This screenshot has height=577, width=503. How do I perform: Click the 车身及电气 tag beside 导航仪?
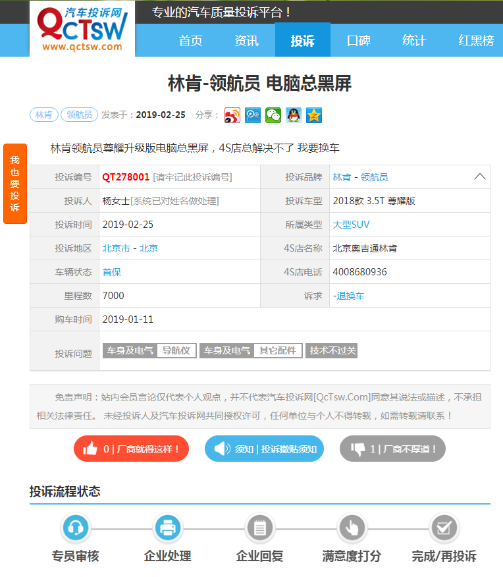130,350
